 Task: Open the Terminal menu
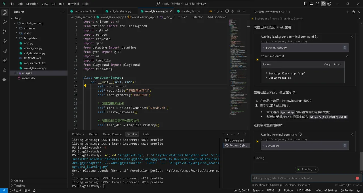pos(73,4)
